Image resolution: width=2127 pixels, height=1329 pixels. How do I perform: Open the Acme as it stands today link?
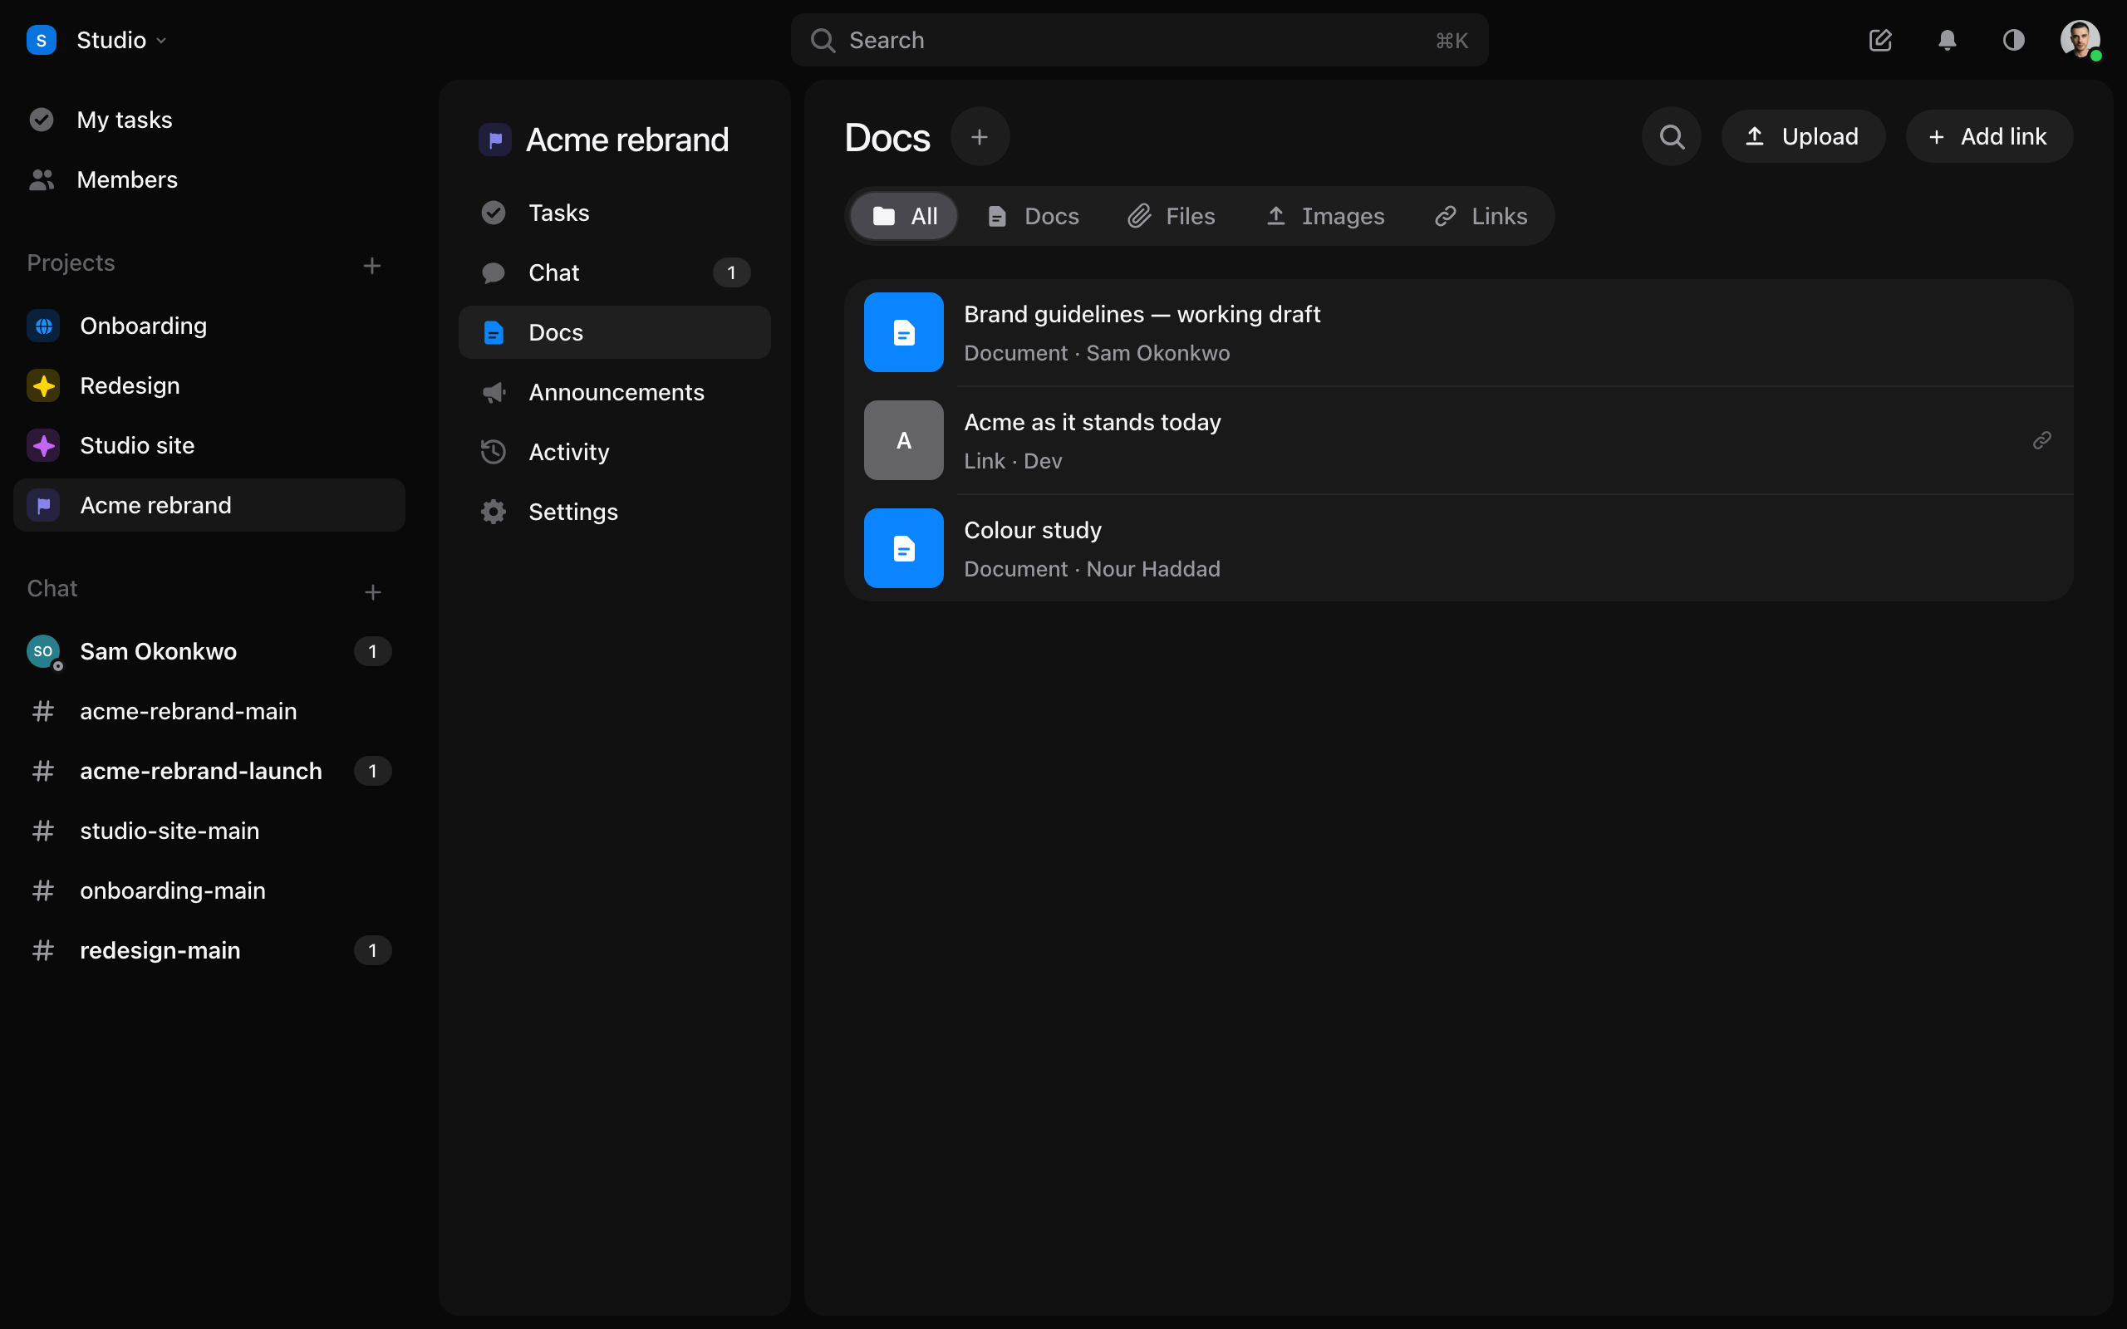1458,440
